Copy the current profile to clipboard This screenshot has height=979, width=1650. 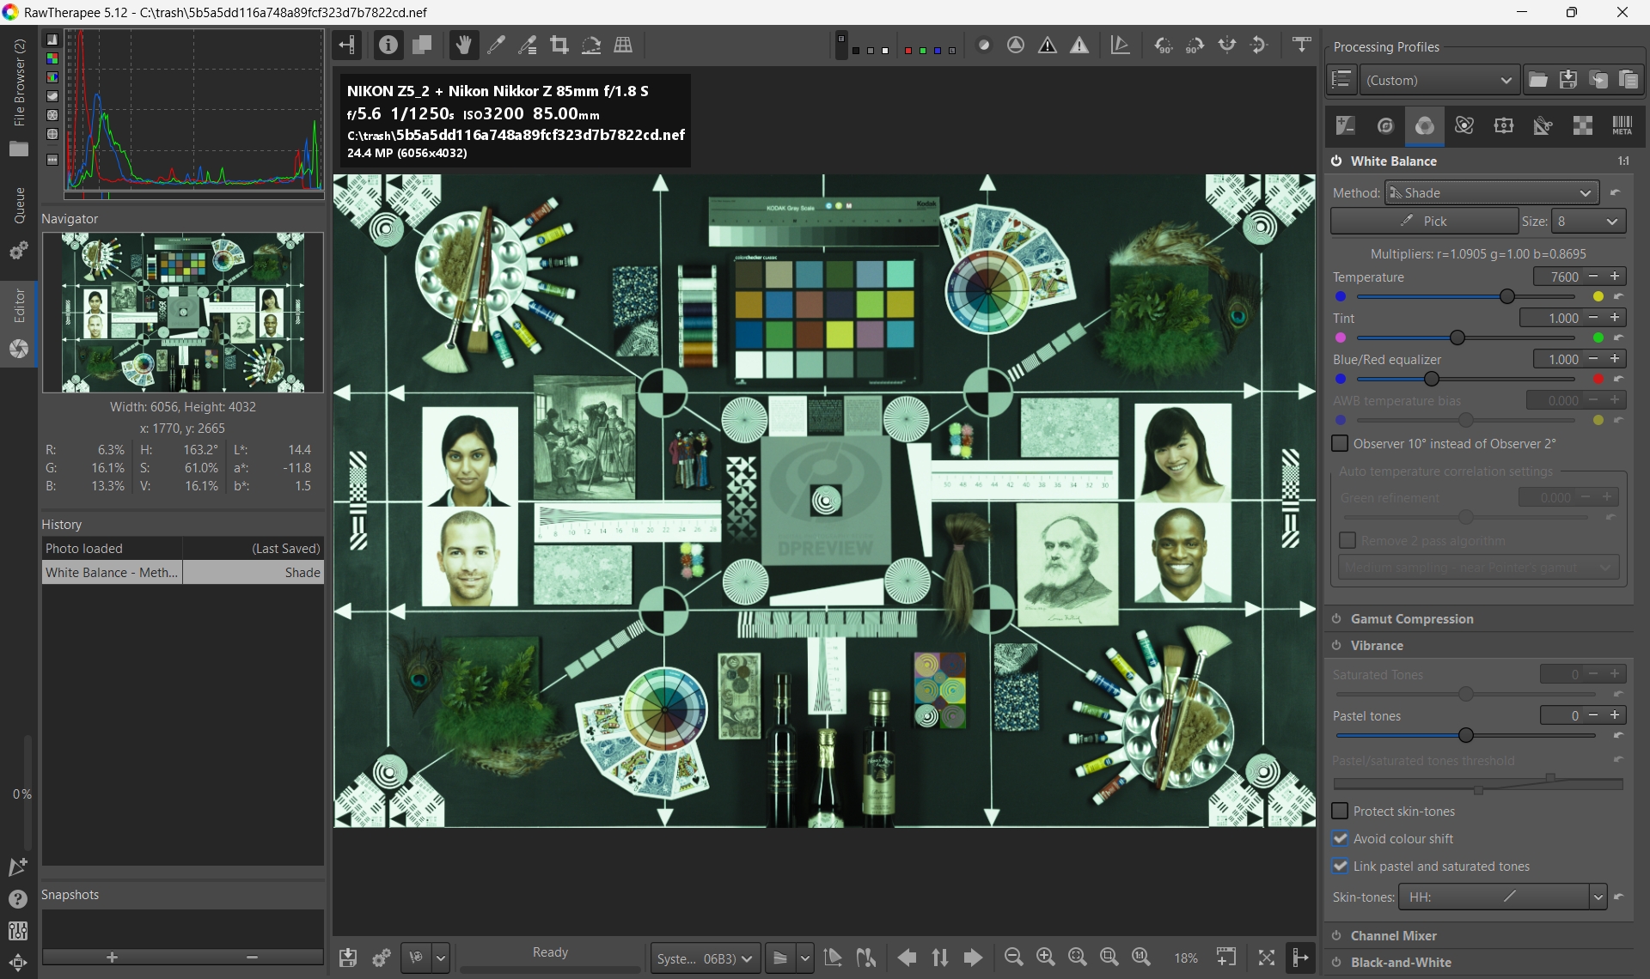point(1598,80)
